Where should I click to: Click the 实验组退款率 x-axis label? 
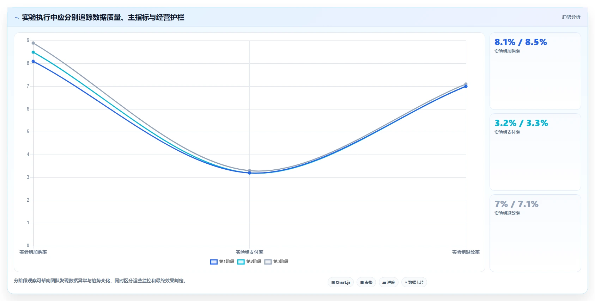[x=466, y=252]
